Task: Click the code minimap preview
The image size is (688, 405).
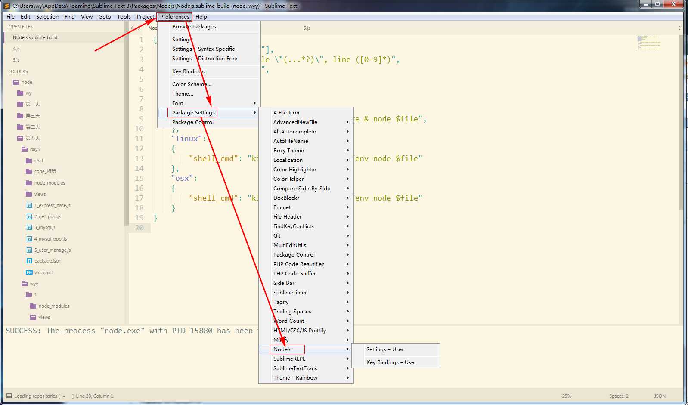Action: [649, 43]
